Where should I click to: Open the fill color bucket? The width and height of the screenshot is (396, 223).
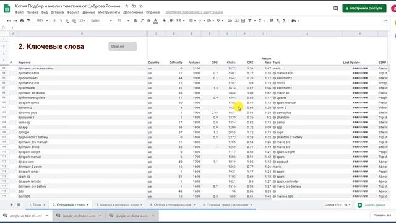[165, 20]
